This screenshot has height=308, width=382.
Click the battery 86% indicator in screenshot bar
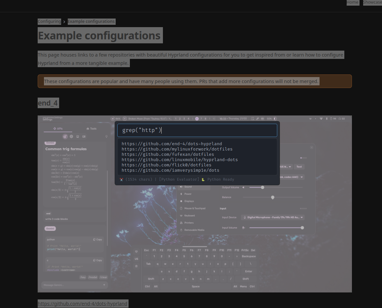(116, 119)
